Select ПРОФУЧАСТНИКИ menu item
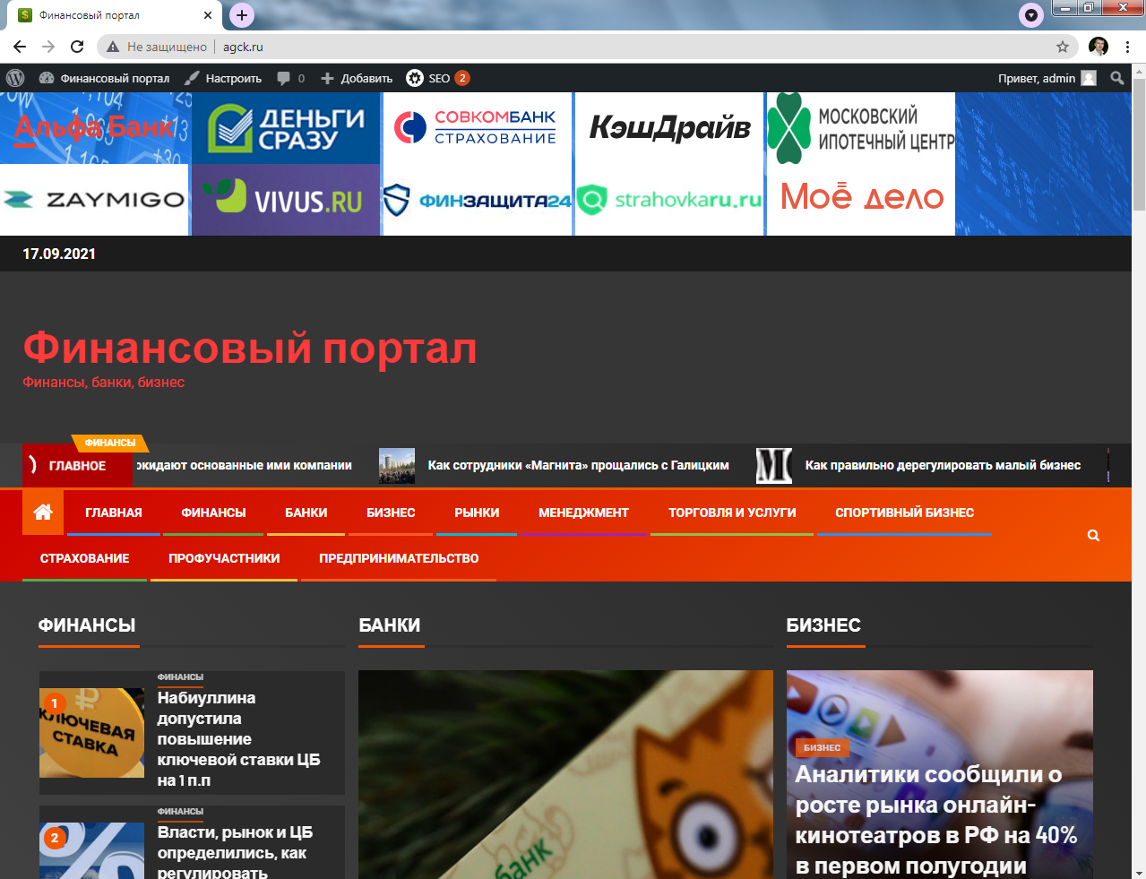This screenshot has height=879, width=1146. (x=224, y=558)
